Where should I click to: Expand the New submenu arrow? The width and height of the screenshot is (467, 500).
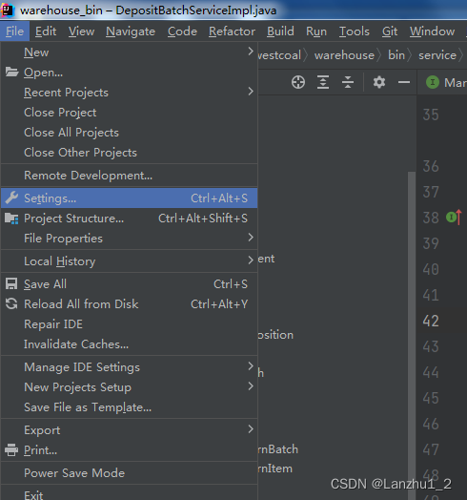tap(251, 52)
